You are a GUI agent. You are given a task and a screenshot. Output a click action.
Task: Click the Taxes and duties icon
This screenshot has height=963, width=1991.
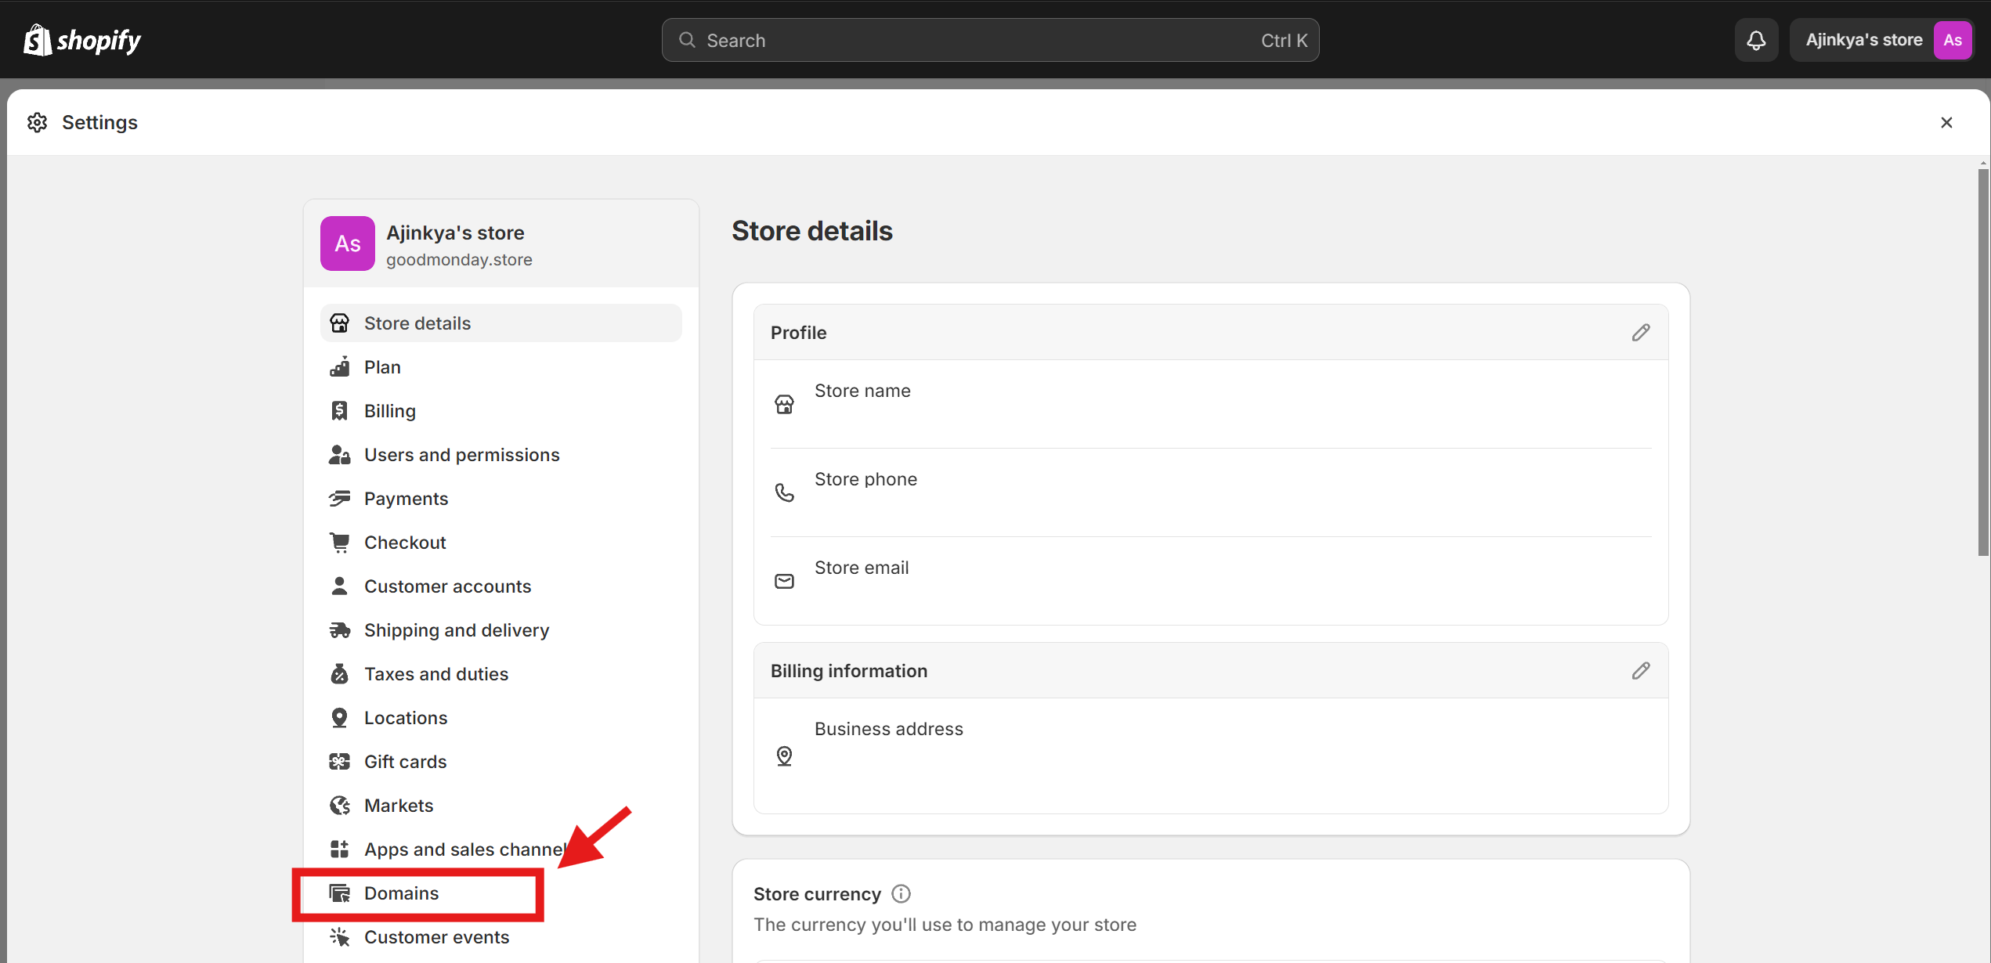[x=339, y=674]
